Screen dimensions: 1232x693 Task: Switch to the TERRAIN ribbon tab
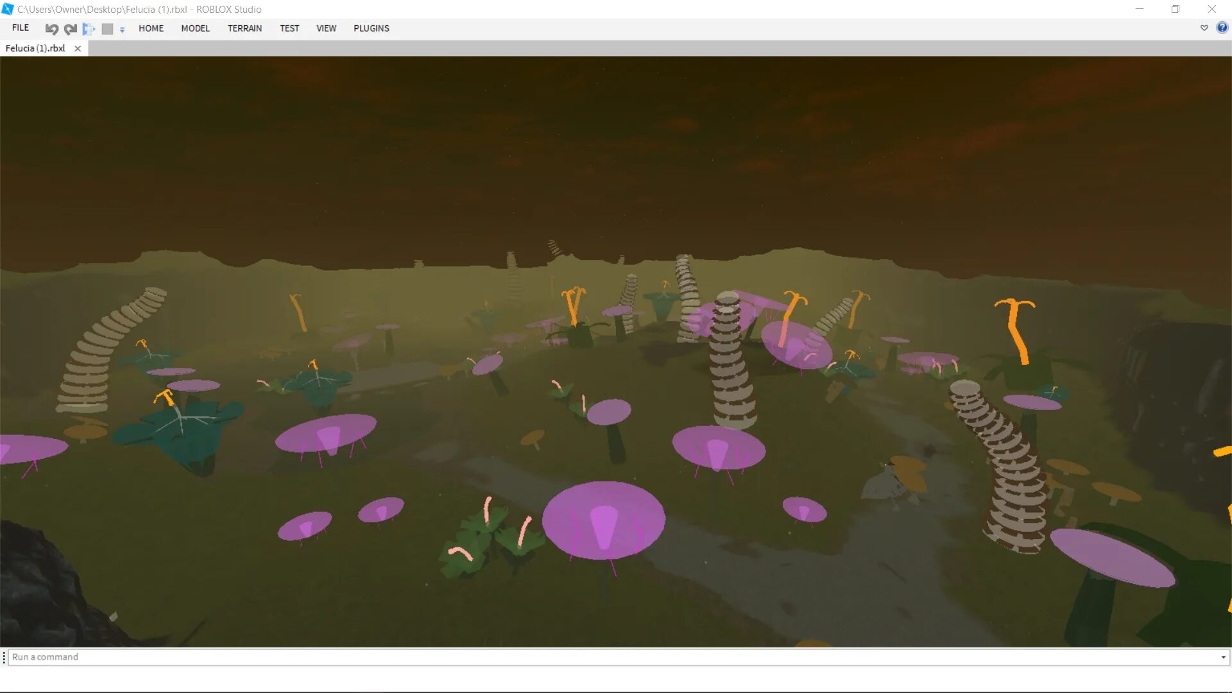[244, 28]
